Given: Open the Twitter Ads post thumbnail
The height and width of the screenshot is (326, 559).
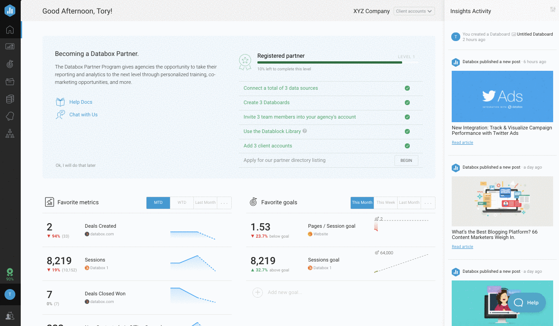Looking at the screenshot, I should pos(502,96).
